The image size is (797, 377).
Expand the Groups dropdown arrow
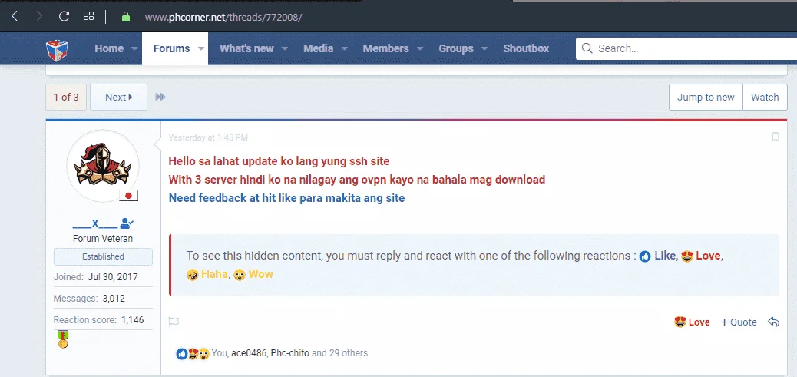point(484,49)
